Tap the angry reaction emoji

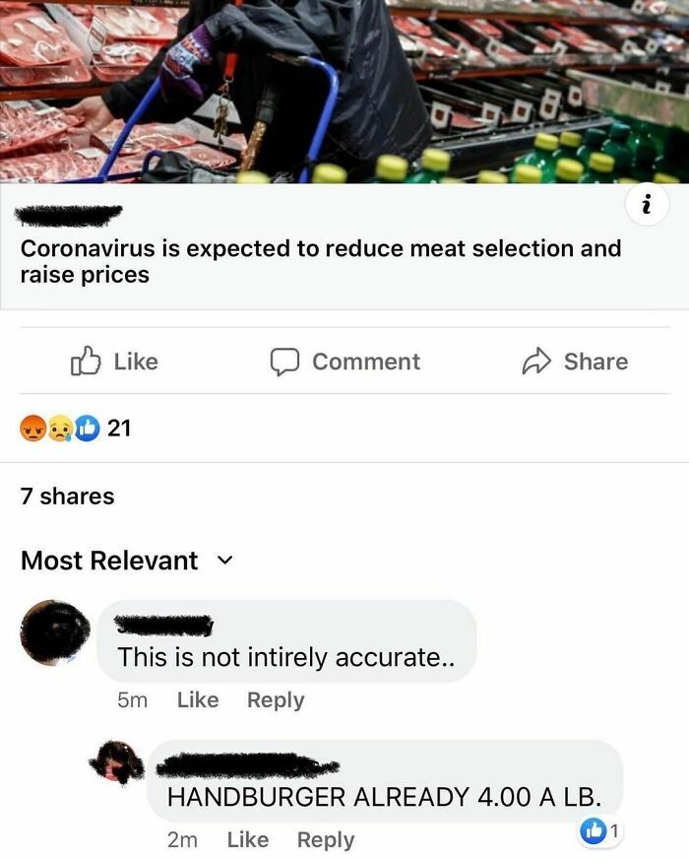(32, 429)
